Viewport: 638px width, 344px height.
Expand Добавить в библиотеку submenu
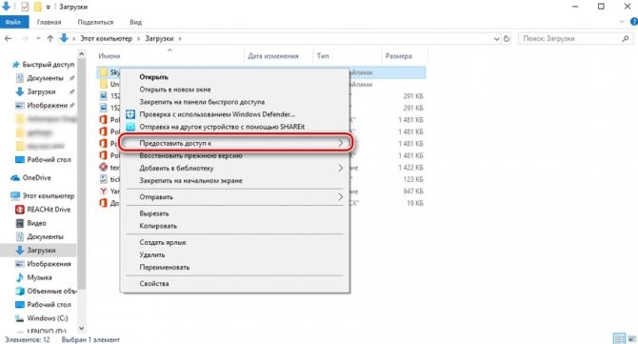tap(234, 168)
